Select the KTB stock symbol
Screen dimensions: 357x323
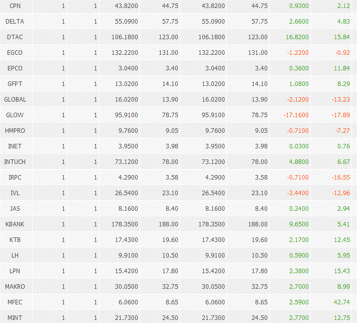tap(15, 240)
